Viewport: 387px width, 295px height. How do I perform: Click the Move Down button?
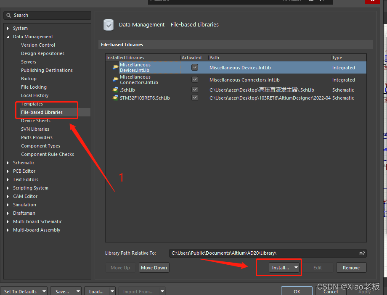154,268
